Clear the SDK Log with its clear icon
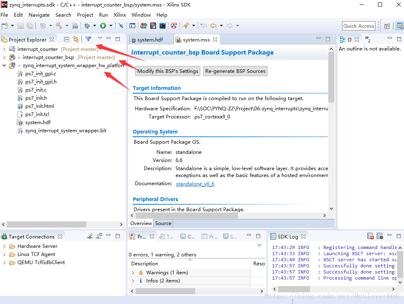This screenshot has height=304, width=404. [370, 236]
